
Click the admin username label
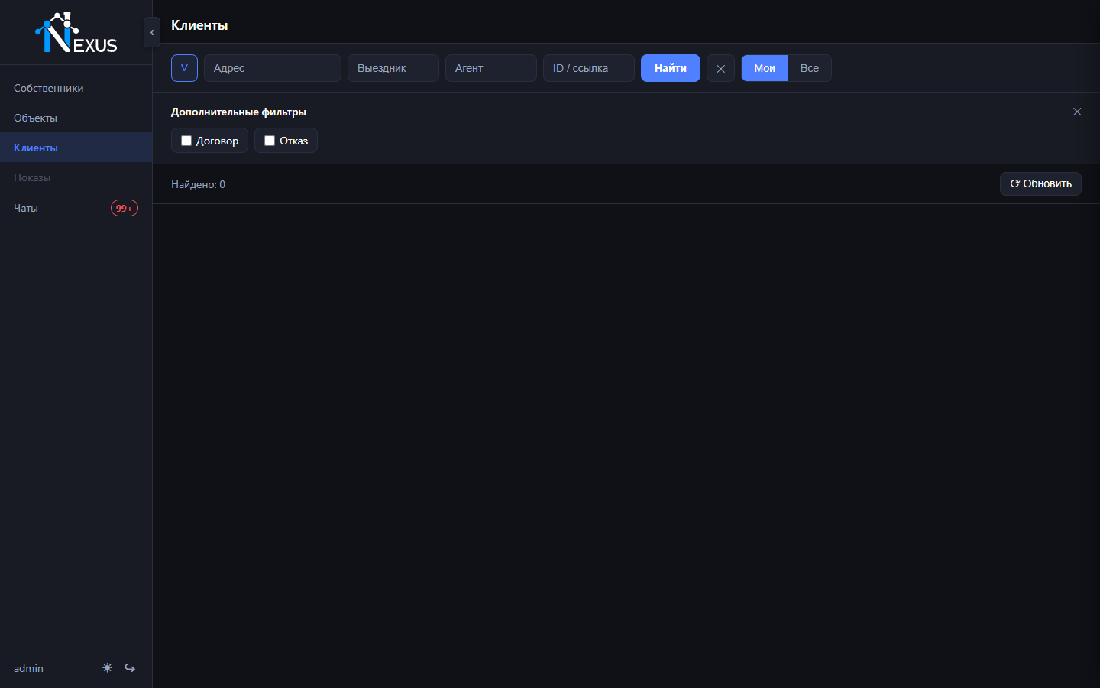point(28,668)
